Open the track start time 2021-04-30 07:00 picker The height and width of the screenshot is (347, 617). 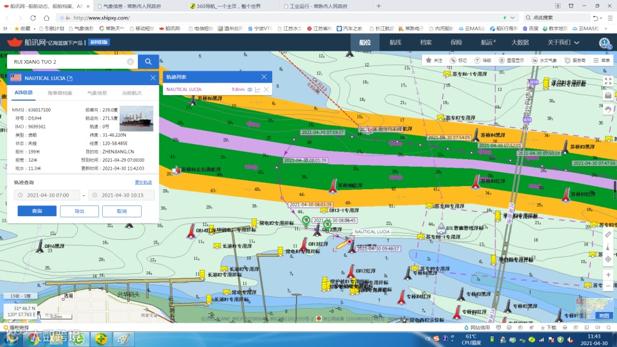click(x=47, y=195)
